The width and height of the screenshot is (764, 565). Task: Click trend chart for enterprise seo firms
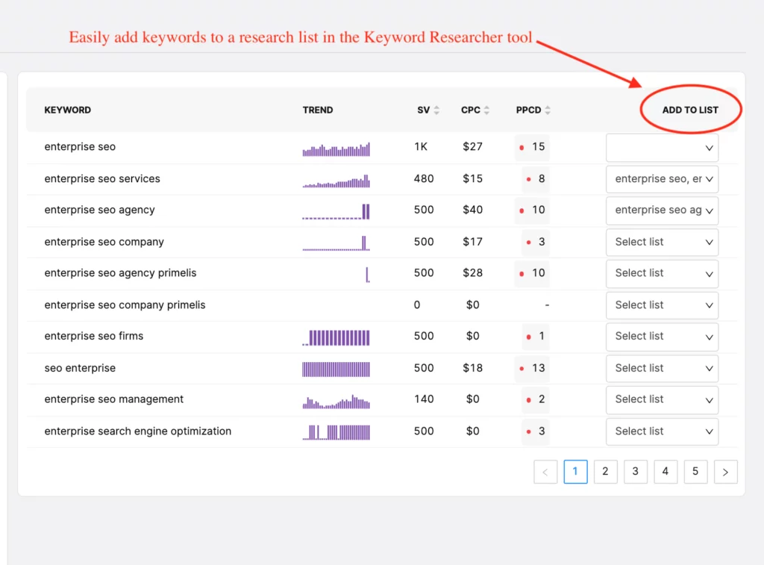coord(336,337)
